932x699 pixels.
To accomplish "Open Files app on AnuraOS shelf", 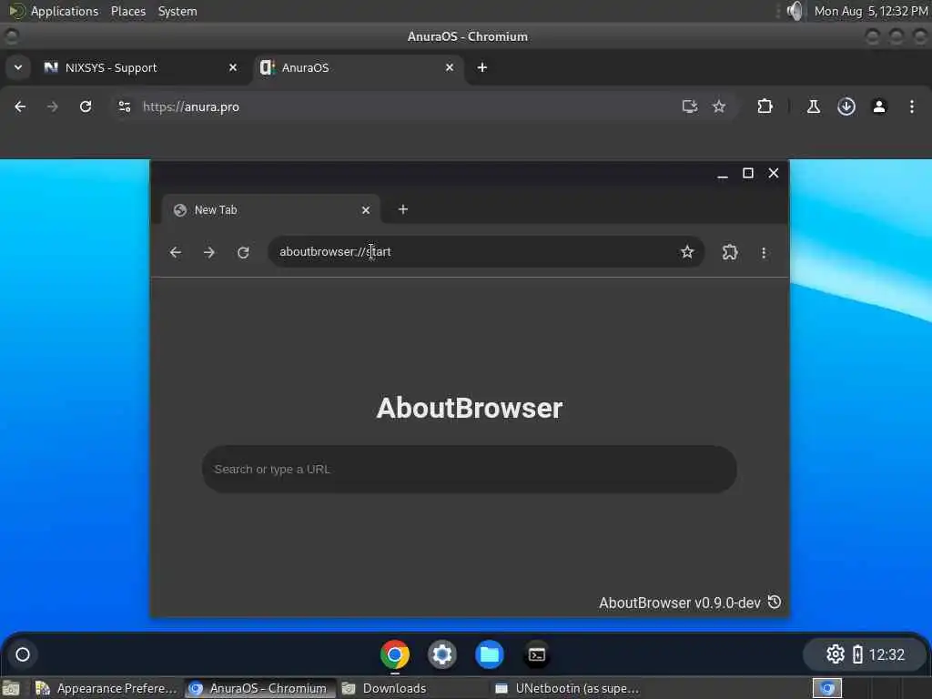I will point(490,654).
